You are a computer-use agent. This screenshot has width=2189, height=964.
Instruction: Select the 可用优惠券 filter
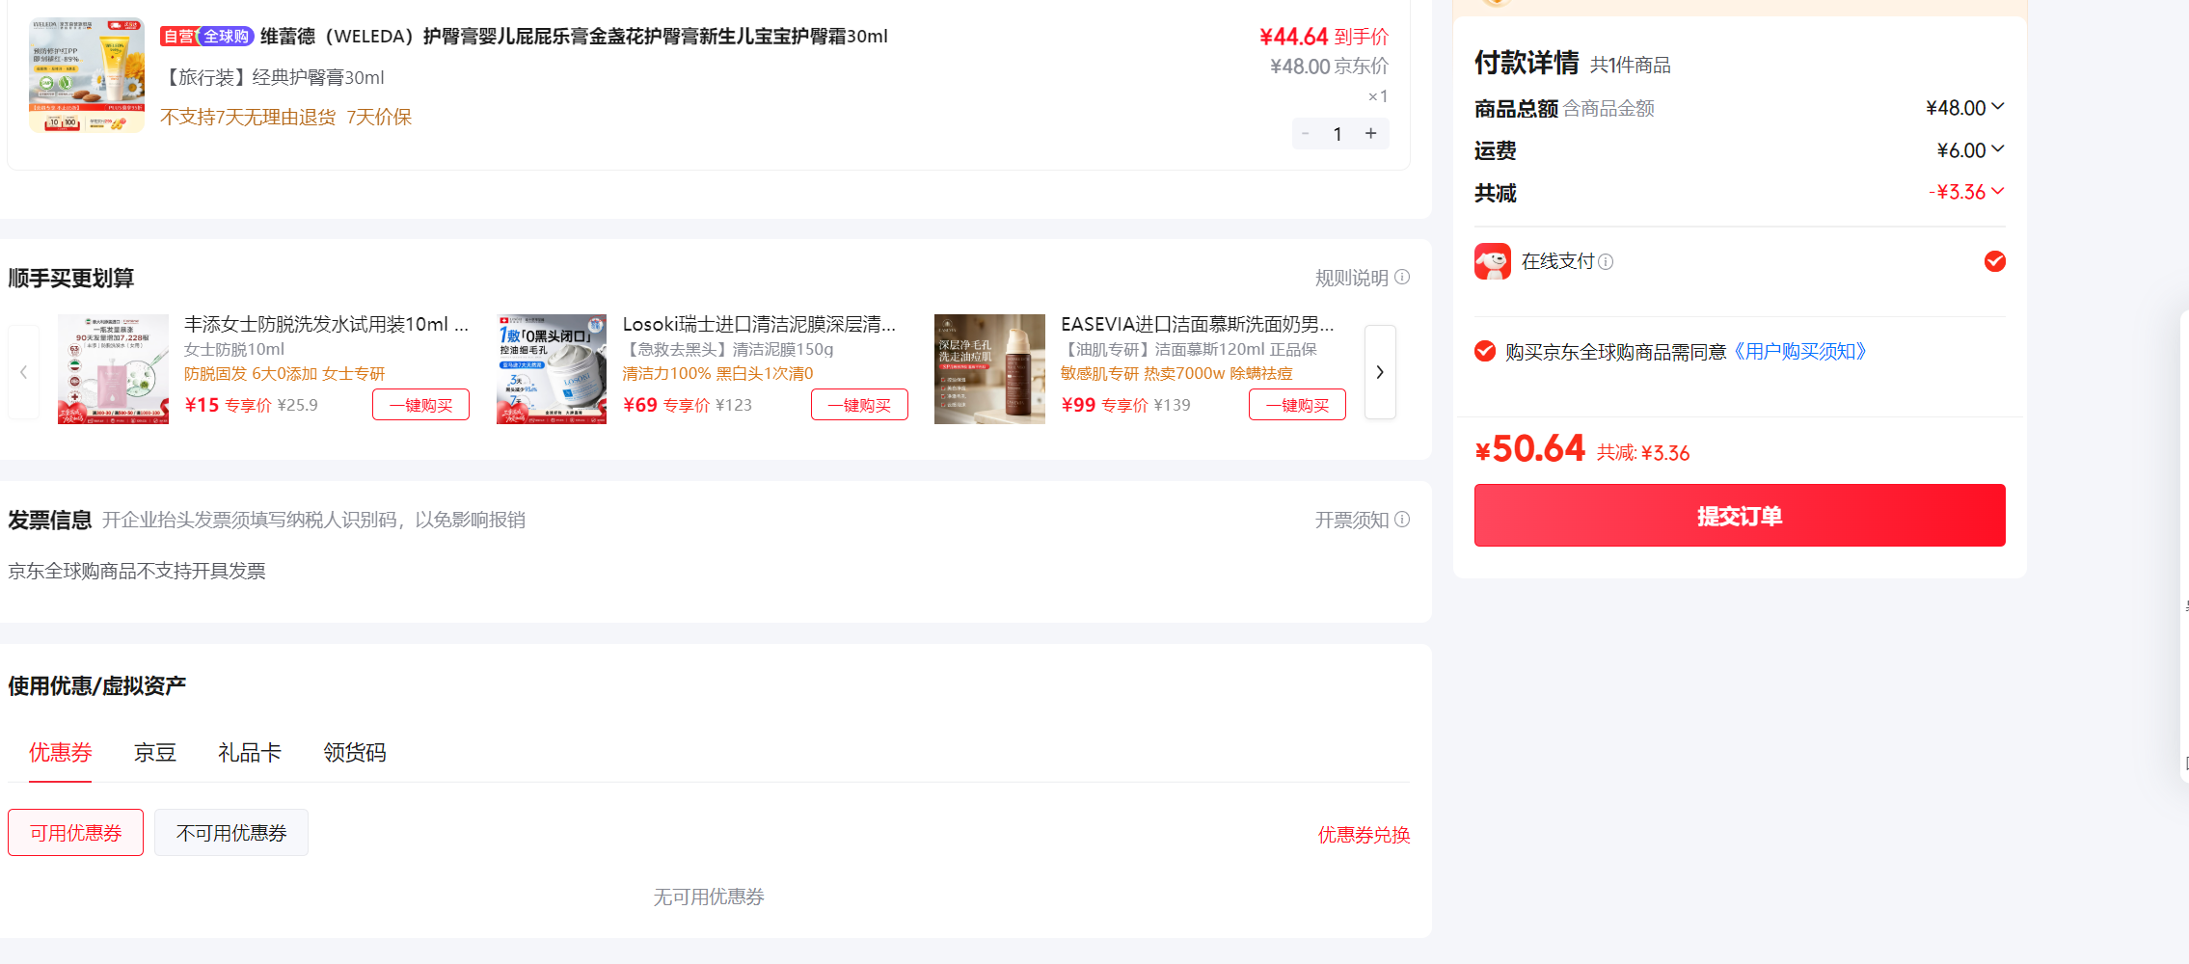[75, 833]
